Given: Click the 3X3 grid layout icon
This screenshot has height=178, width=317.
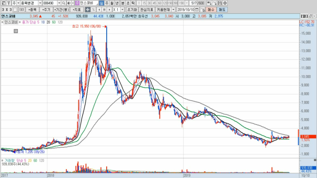Looking at the screenshot, I should pyautogui.click(x=15, y=9).
